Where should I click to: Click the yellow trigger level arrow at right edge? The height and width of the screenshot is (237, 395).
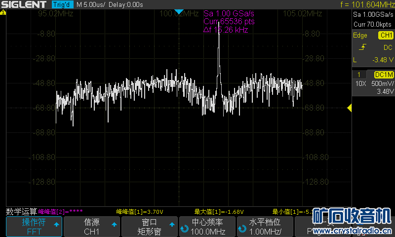[x=349, y=108]
